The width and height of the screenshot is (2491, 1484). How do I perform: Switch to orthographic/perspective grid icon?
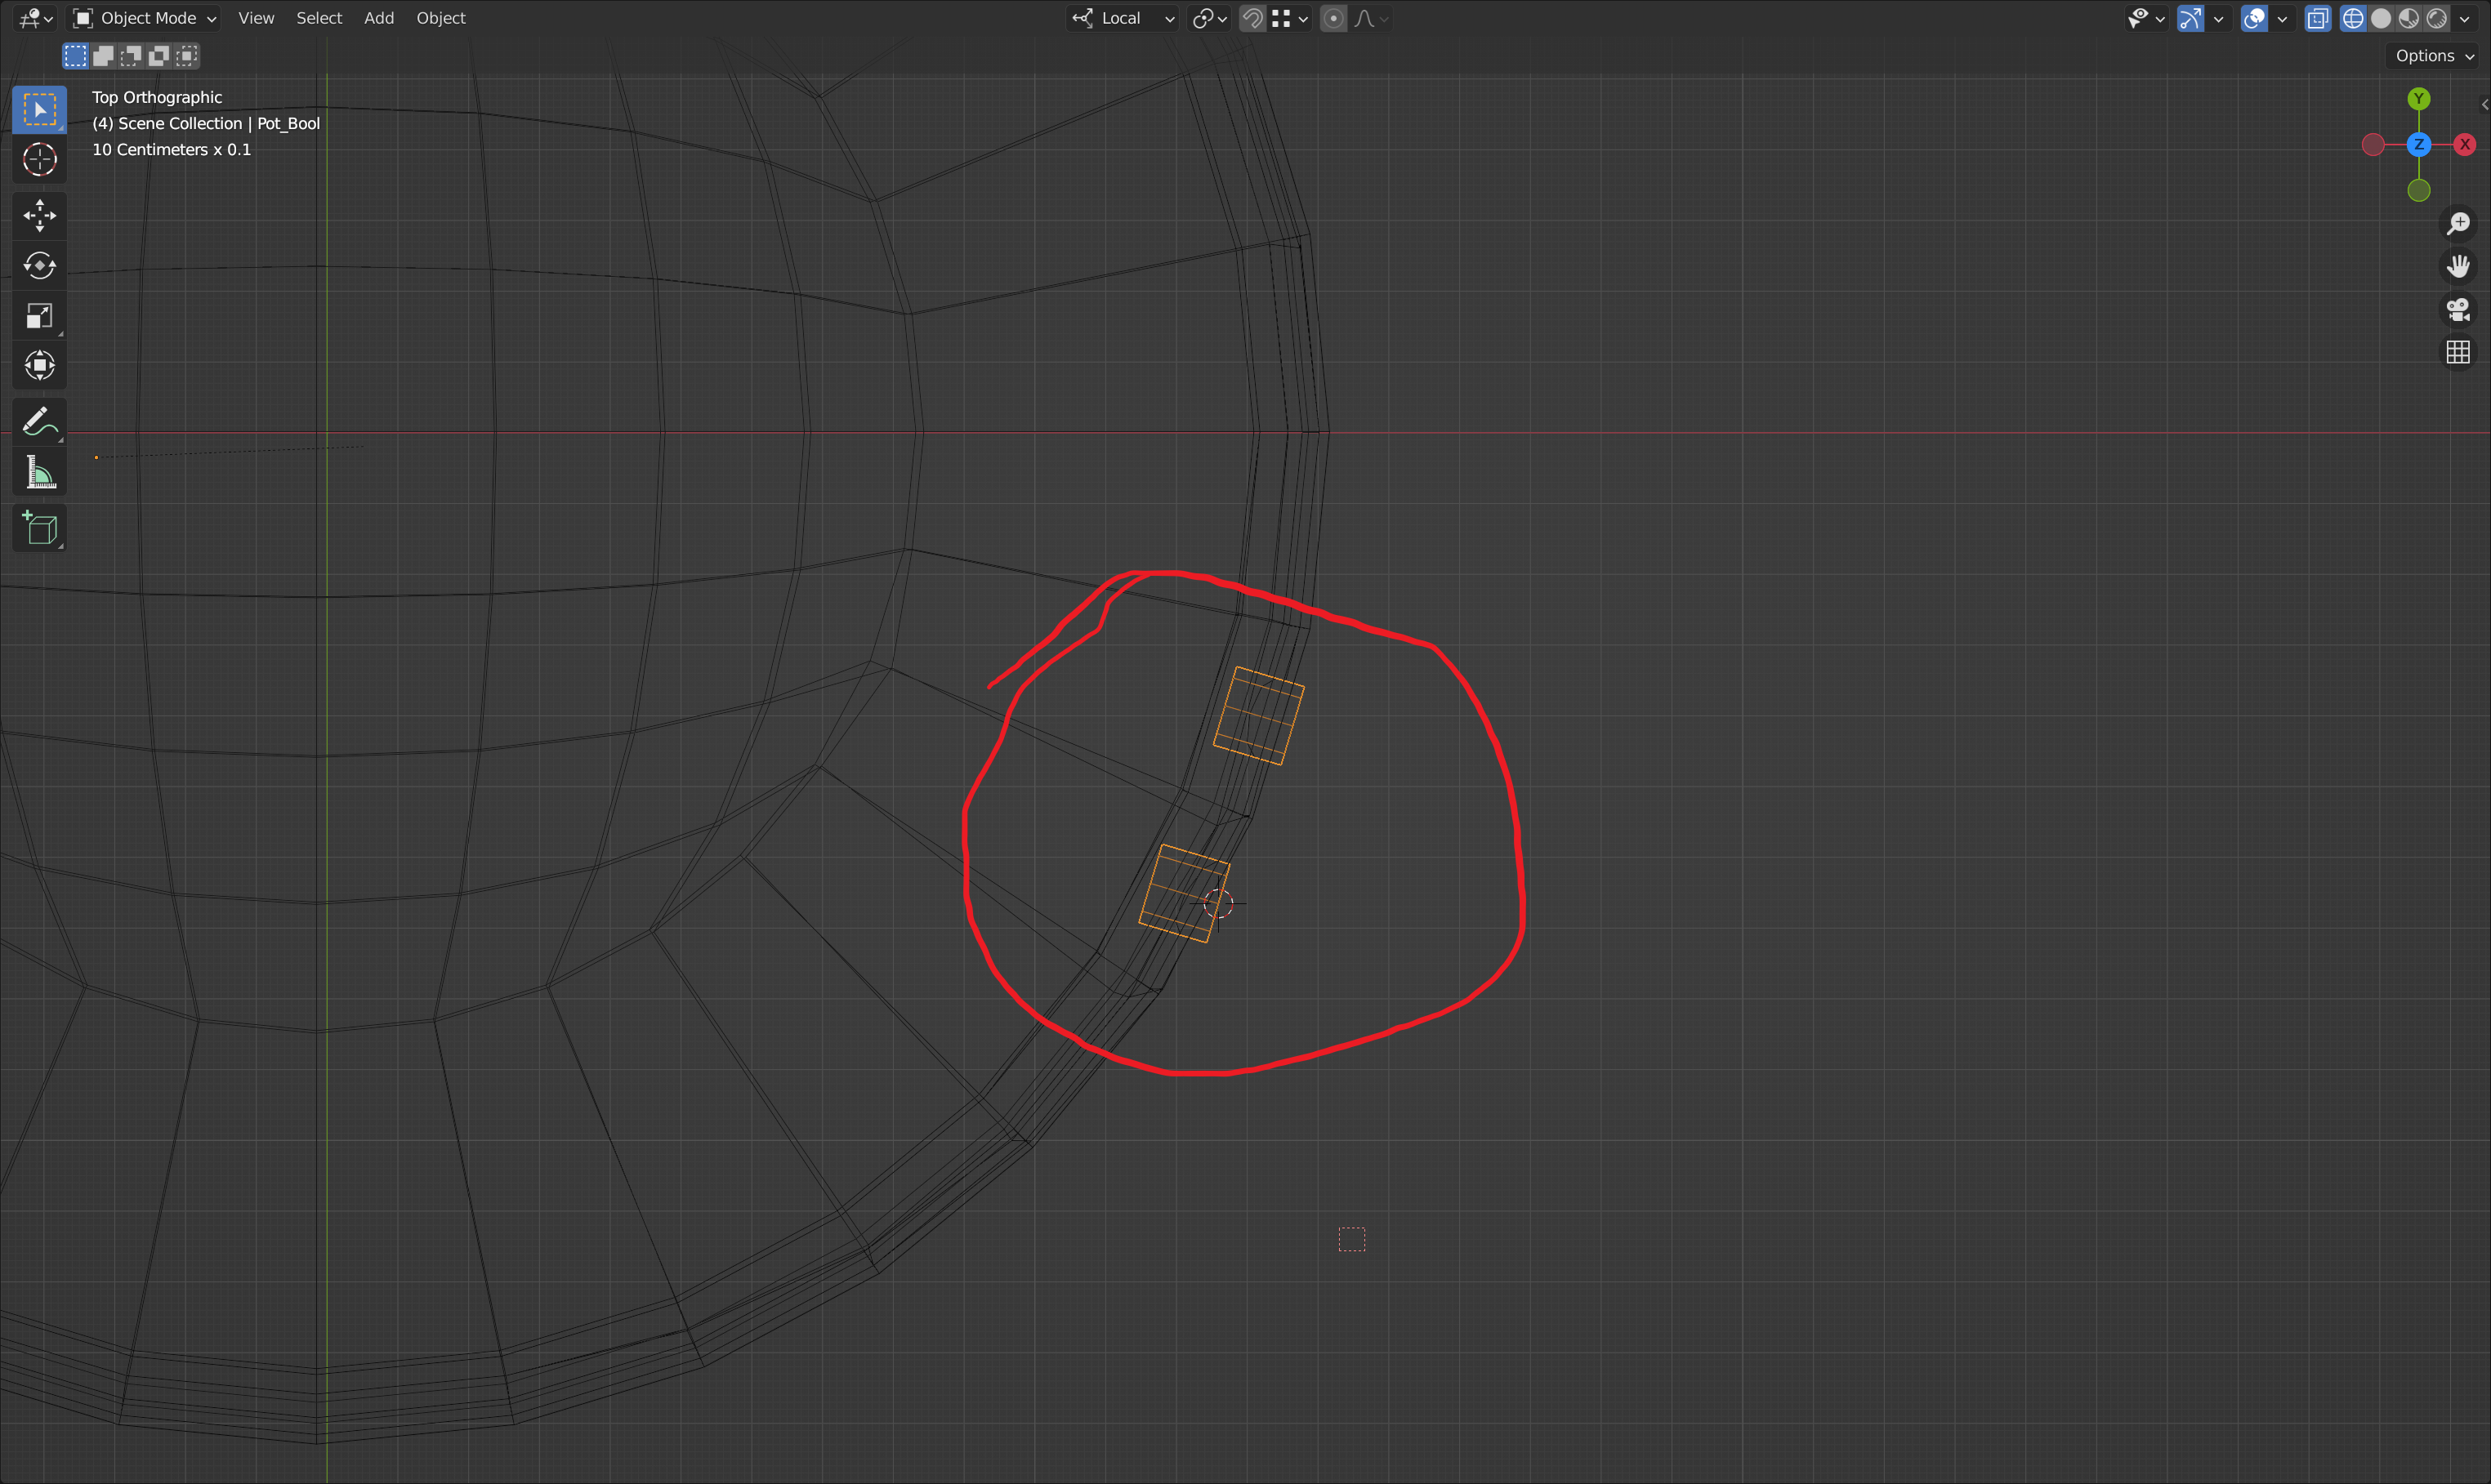[x=2458, y=352]
